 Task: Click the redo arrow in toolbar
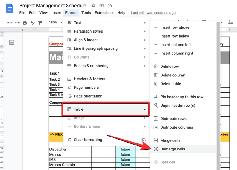point(17,22)
